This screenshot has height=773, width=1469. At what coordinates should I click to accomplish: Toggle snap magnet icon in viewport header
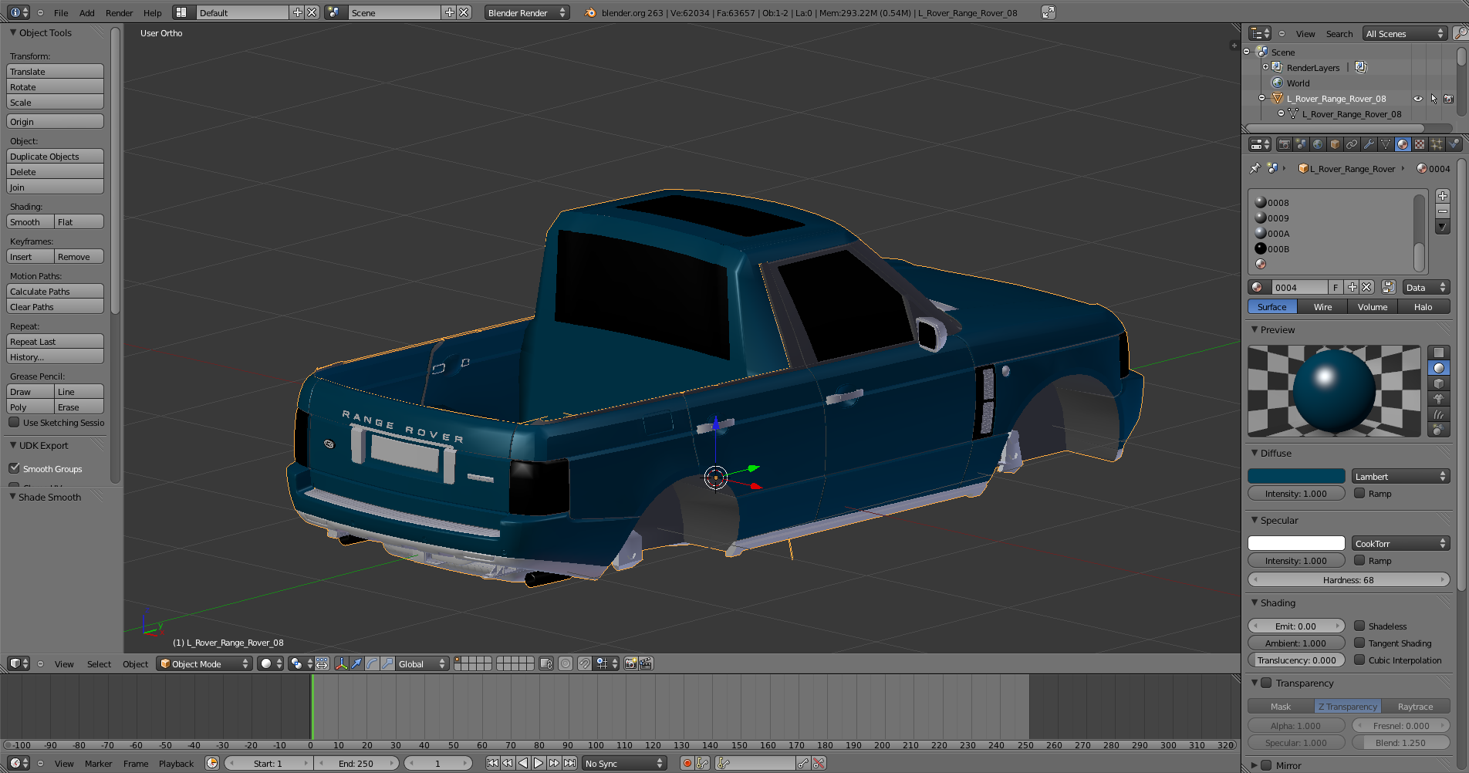point(585,663)
